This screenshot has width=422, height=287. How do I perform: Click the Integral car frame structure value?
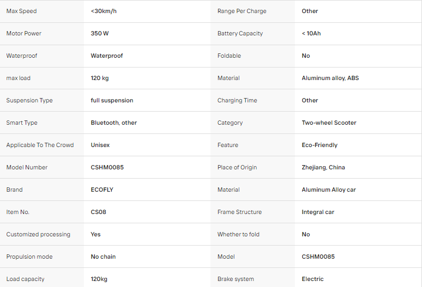[x=318, y=212]
